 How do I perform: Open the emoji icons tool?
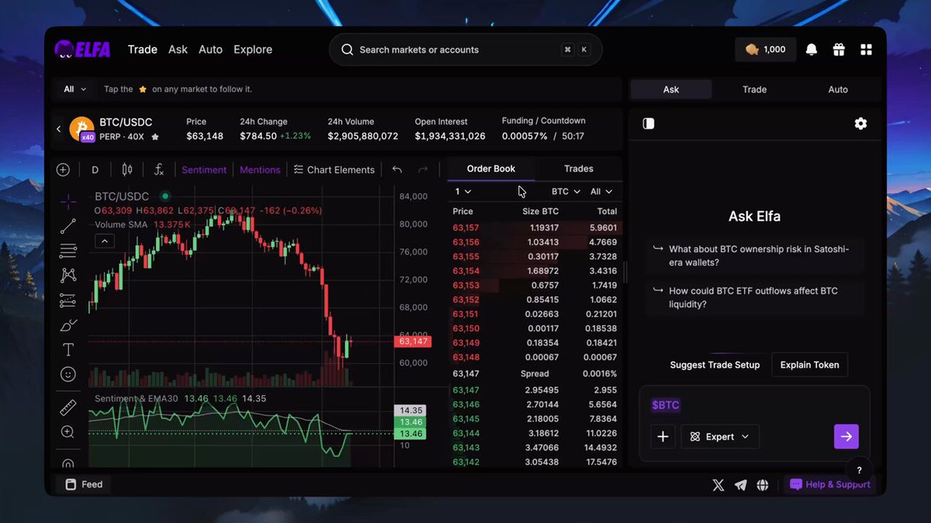click(x=68, y=374)
